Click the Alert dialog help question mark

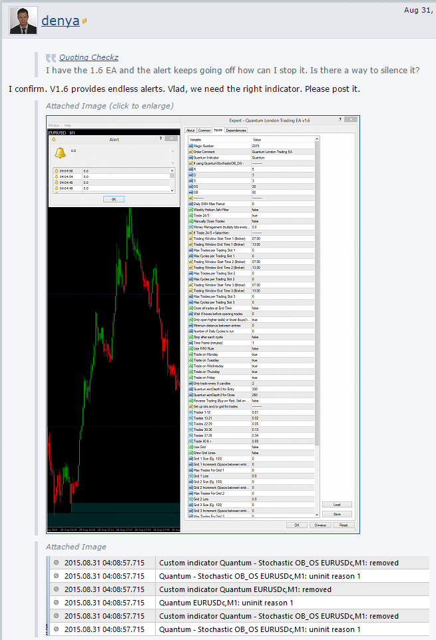(x=160, y=139)
